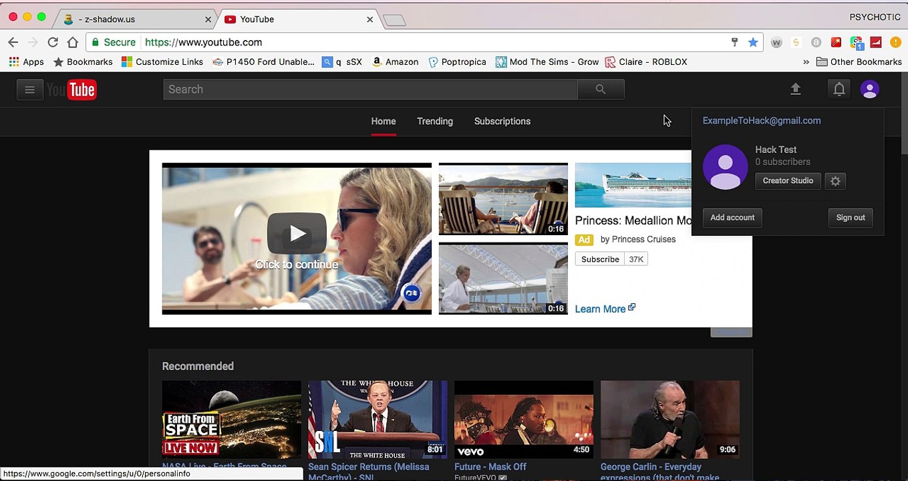Click the Sign out button

tap(851, 218)
